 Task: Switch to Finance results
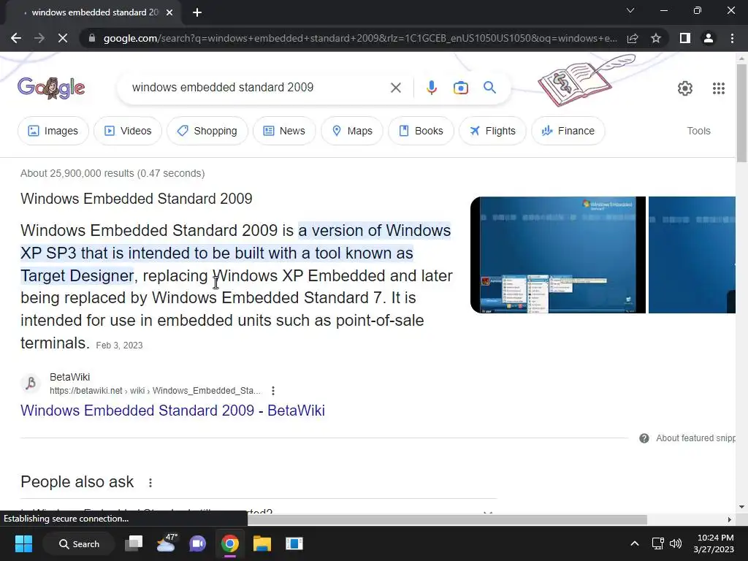568,131
